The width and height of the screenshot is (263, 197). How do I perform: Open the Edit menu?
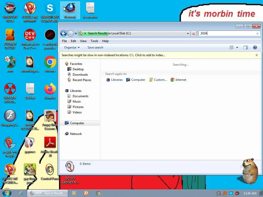[x=73, y=41]
